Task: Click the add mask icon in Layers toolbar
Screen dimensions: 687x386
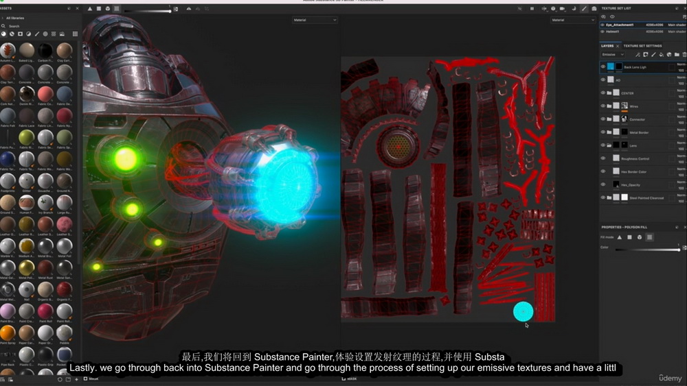Action: click(645, 55)
